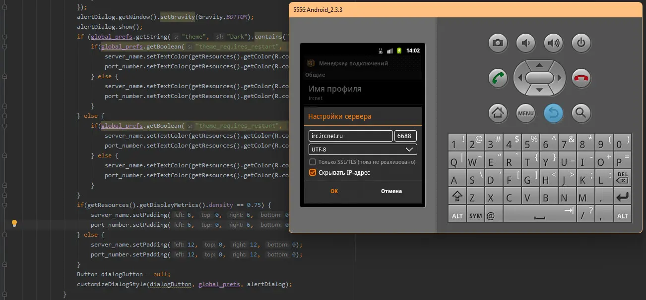Click the irc.ircnet.ru server field
The height and width of the screenshot is (300, 646).
point(351,136)
